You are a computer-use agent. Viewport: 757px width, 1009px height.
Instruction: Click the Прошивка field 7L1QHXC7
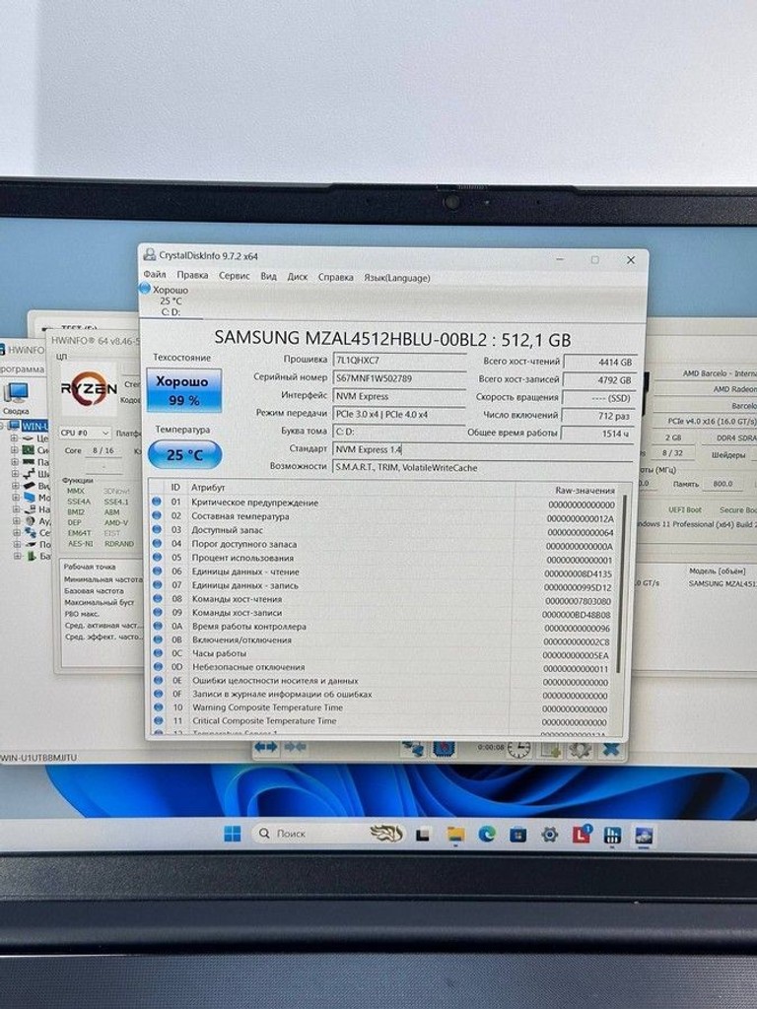399,361
